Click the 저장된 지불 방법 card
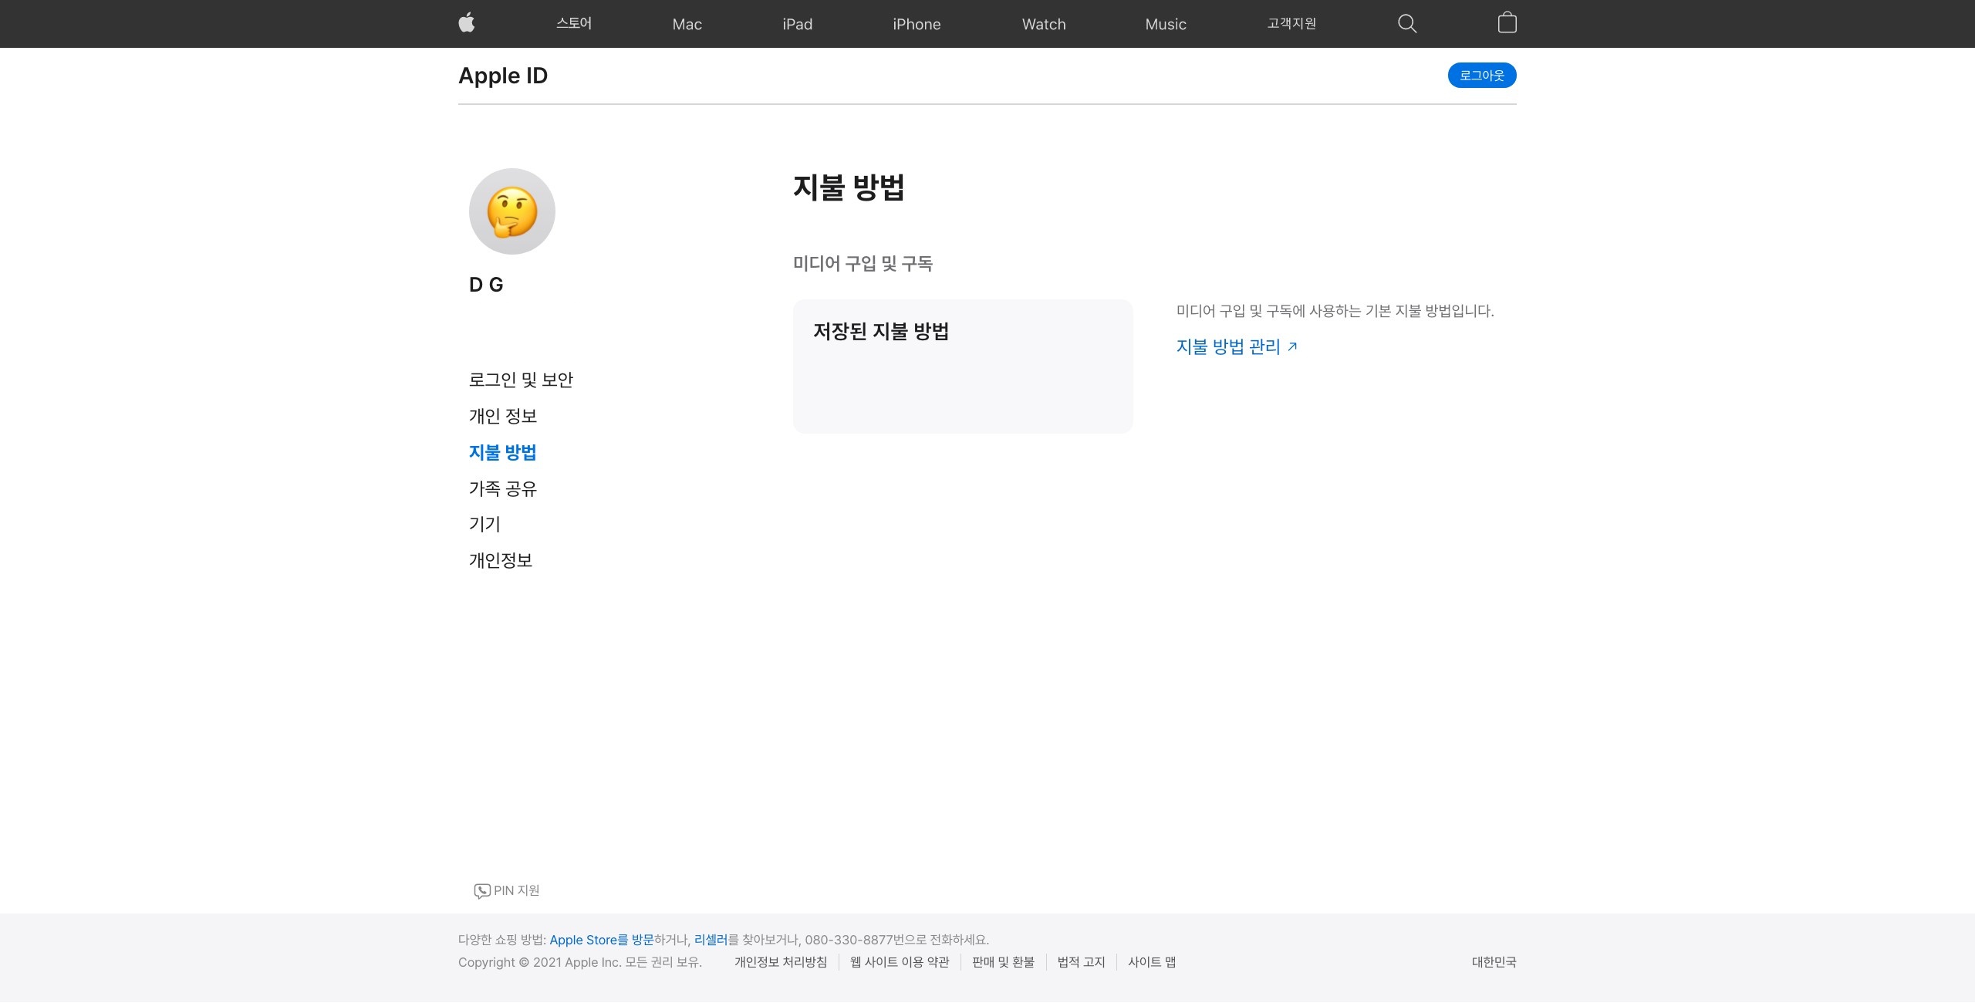This screenshot has height=1003, width=1975. [x=962, y=366]
